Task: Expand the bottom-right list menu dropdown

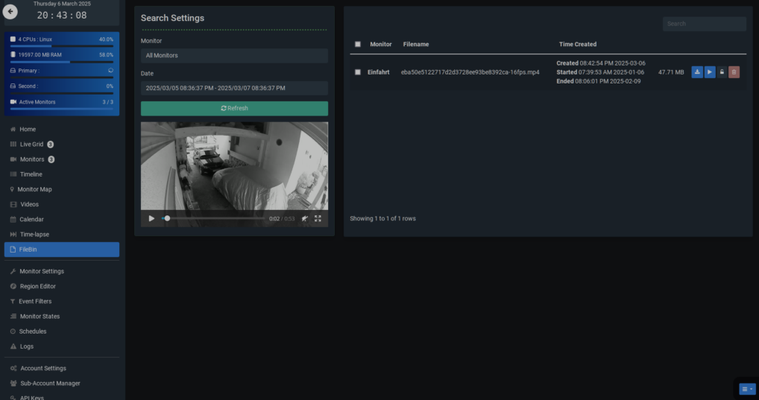Action: click(747, 389)
